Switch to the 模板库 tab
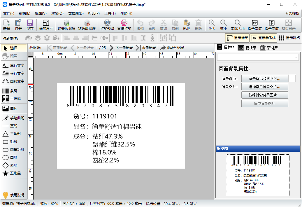 (247, 48)
